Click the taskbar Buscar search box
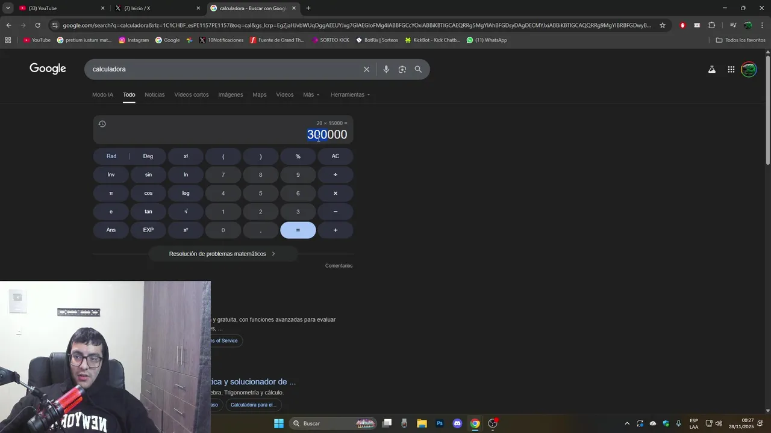 [x=332, y=423]
